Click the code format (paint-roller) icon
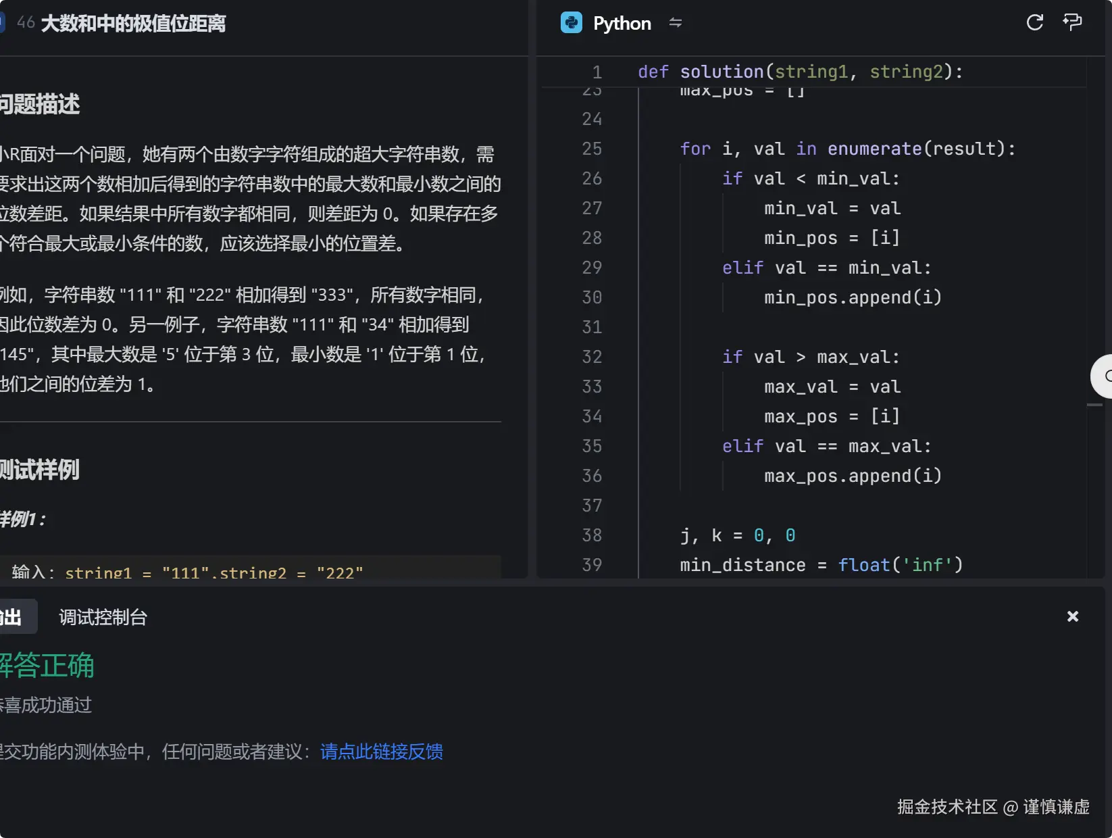This screenshot has height=838, width=1112. (x=1073, y=22)
